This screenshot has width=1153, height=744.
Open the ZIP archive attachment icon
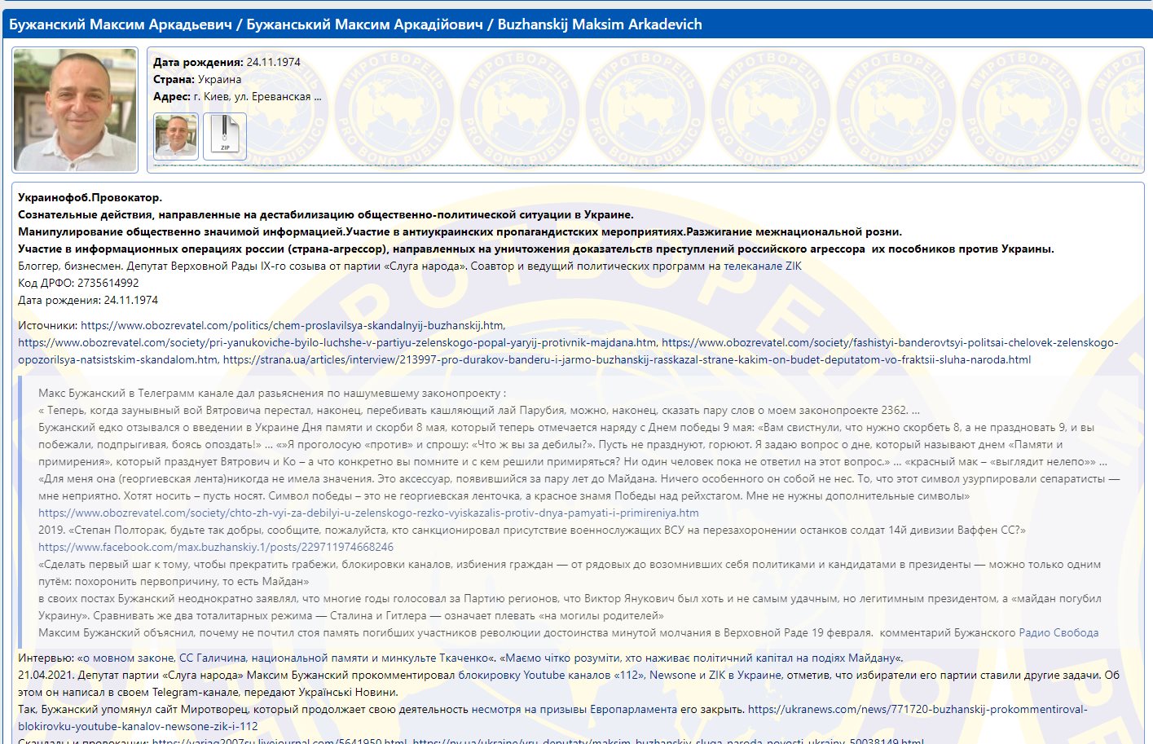(224, 136)
